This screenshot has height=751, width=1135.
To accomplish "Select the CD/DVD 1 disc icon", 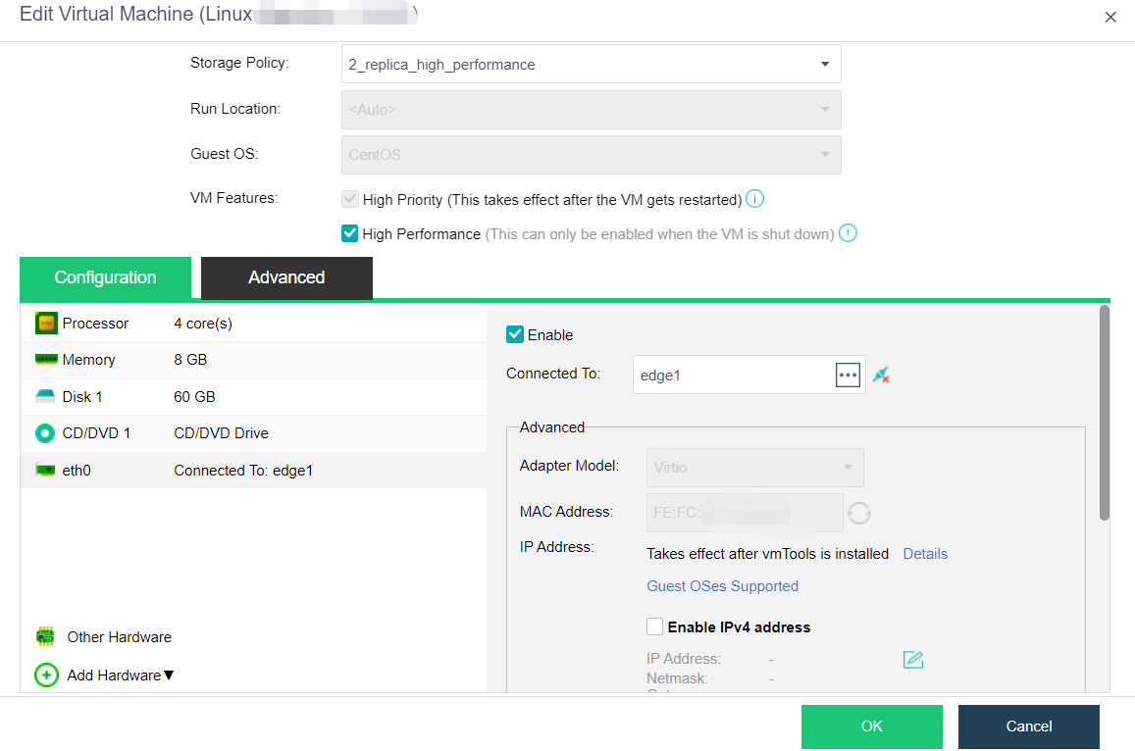I will tap(45, 433).
